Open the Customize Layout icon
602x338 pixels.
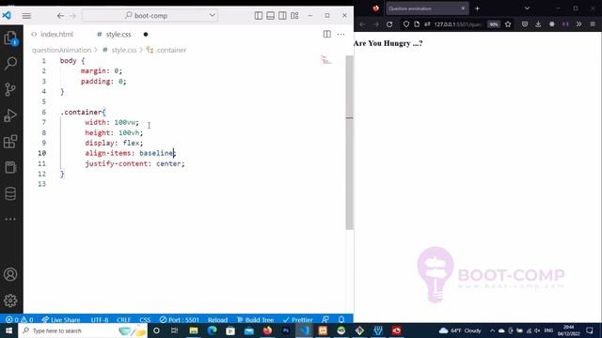294,16
